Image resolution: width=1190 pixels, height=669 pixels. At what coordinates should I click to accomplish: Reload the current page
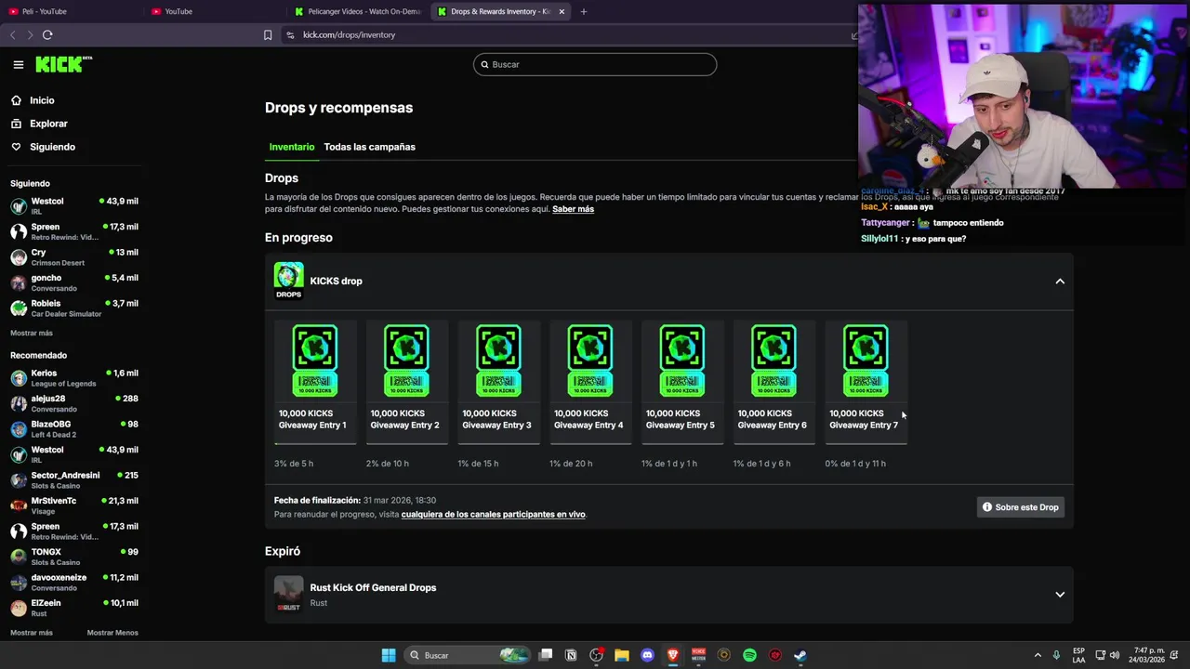tap(47, 34)
